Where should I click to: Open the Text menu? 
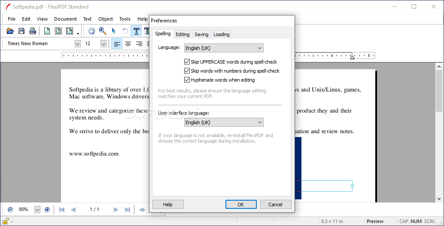87,19
